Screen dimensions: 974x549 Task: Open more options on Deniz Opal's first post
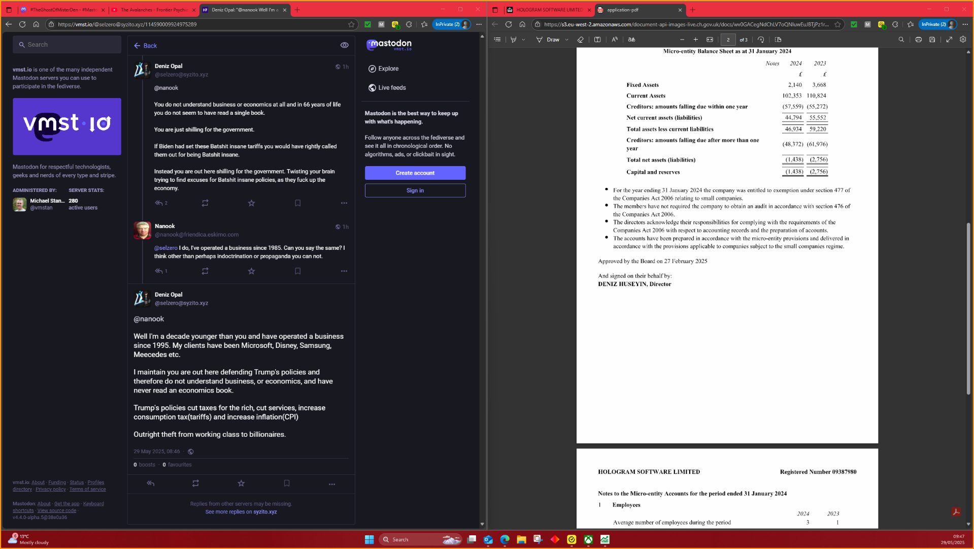pos(344,203)
